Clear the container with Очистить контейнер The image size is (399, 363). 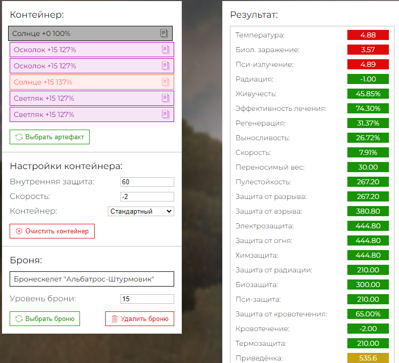tap(52, 231)
